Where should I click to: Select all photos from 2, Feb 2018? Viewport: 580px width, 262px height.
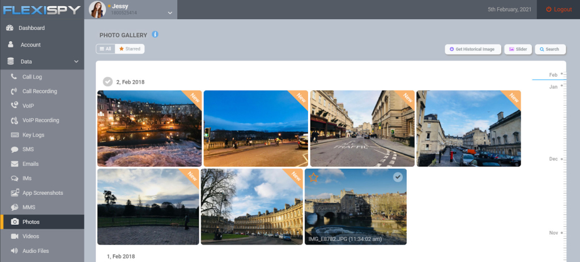(108, 82)
